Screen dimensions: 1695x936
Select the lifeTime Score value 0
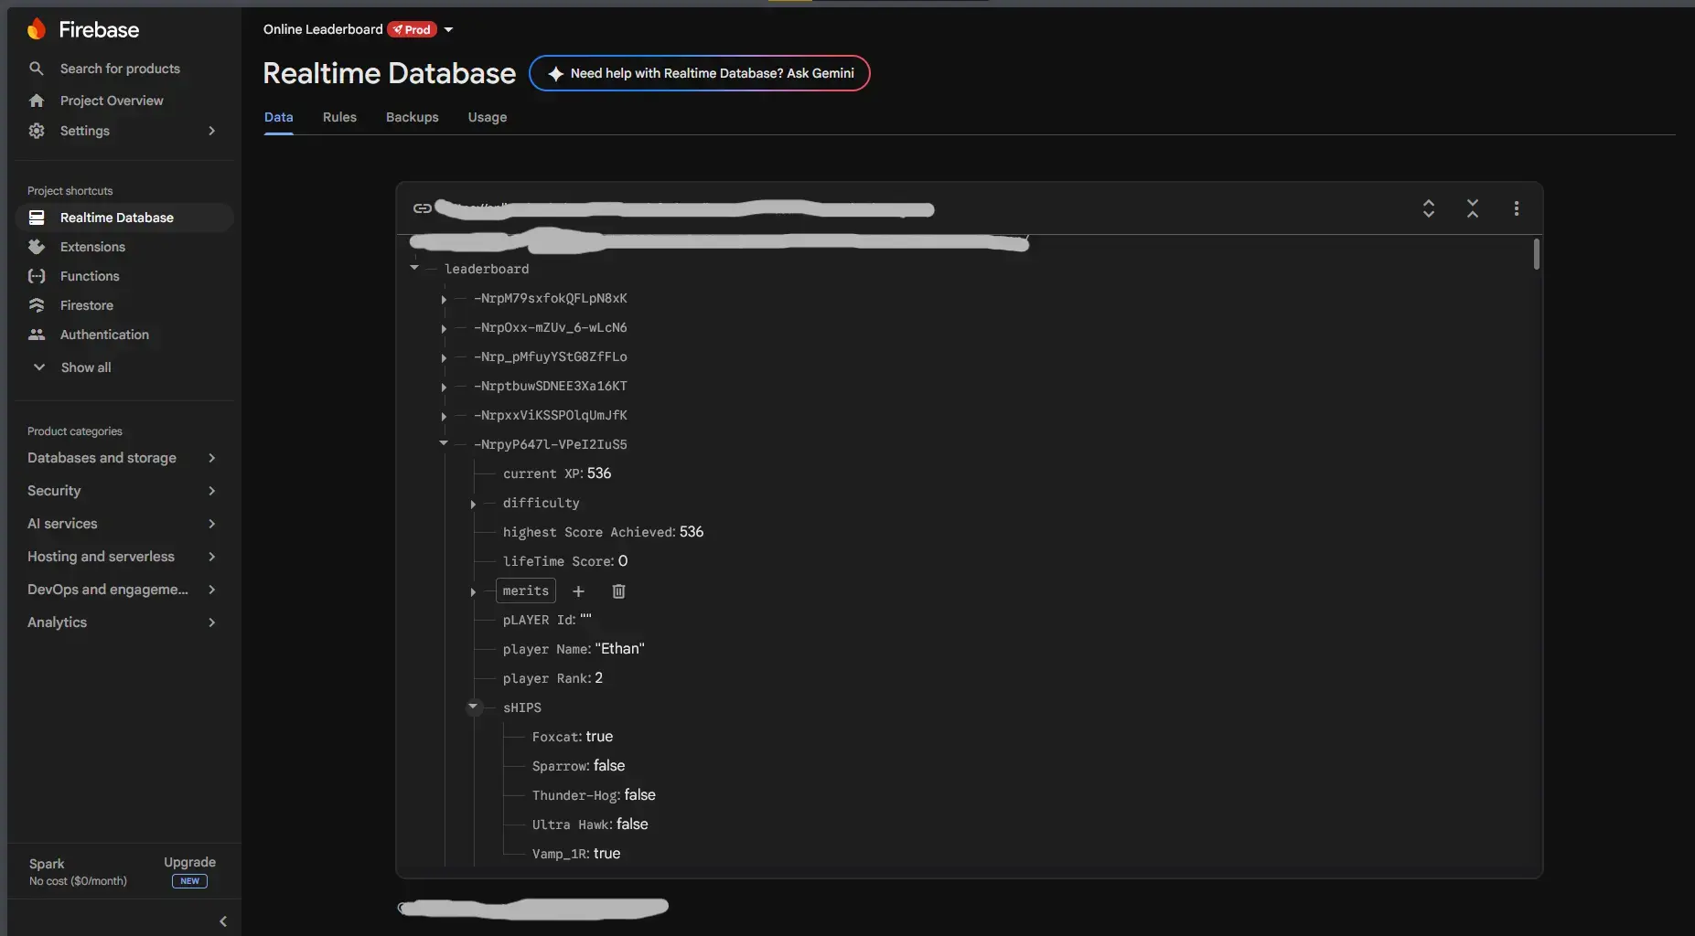[623, 561]
